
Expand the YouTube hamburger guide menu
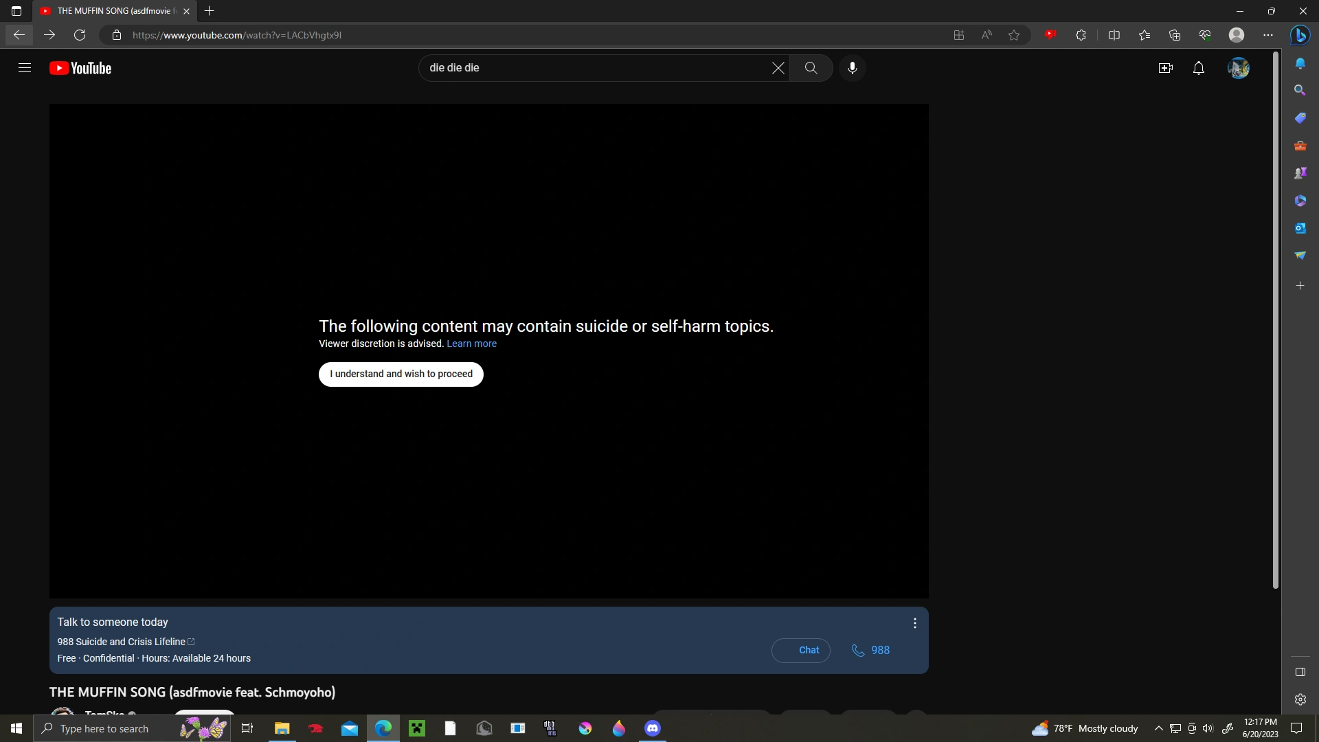click(25, 68)
